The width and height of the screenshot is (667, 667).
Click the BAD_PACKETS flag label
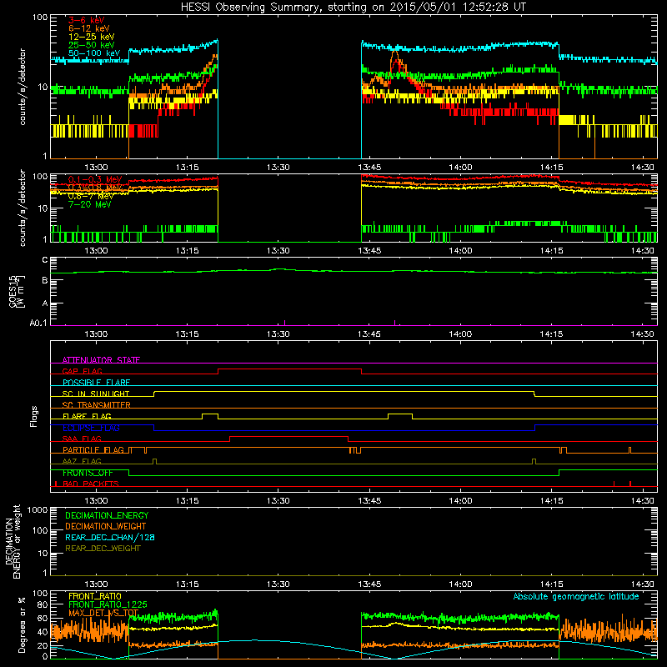point(91,484)
